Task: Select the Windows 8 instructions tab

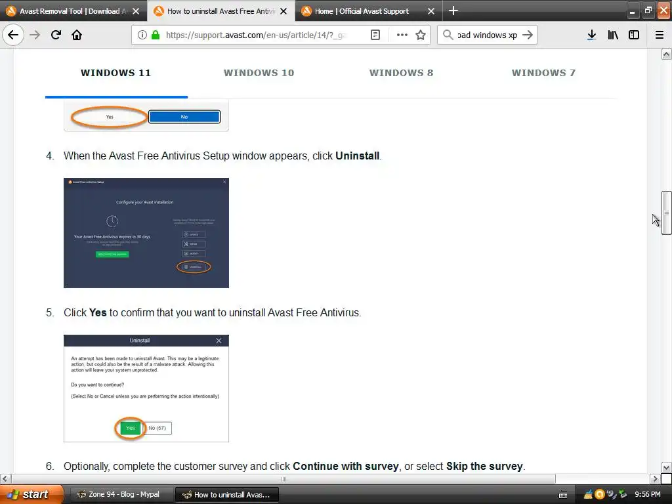Action: pyautogui.click(x=402, y=73)
